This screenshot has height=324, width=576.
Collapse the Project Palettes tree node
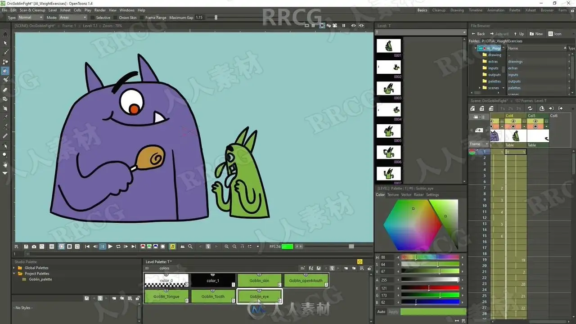[x=14, y=274]
